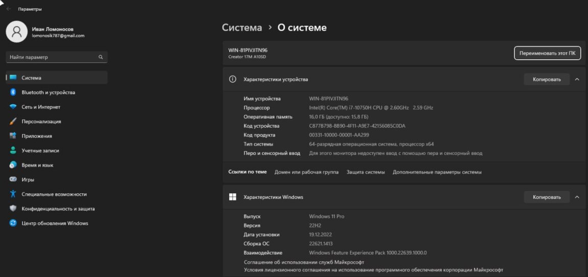This screenshot has width=588, height=277.
Task: Go to Сеть и Интернет
Action: point(57,107)
